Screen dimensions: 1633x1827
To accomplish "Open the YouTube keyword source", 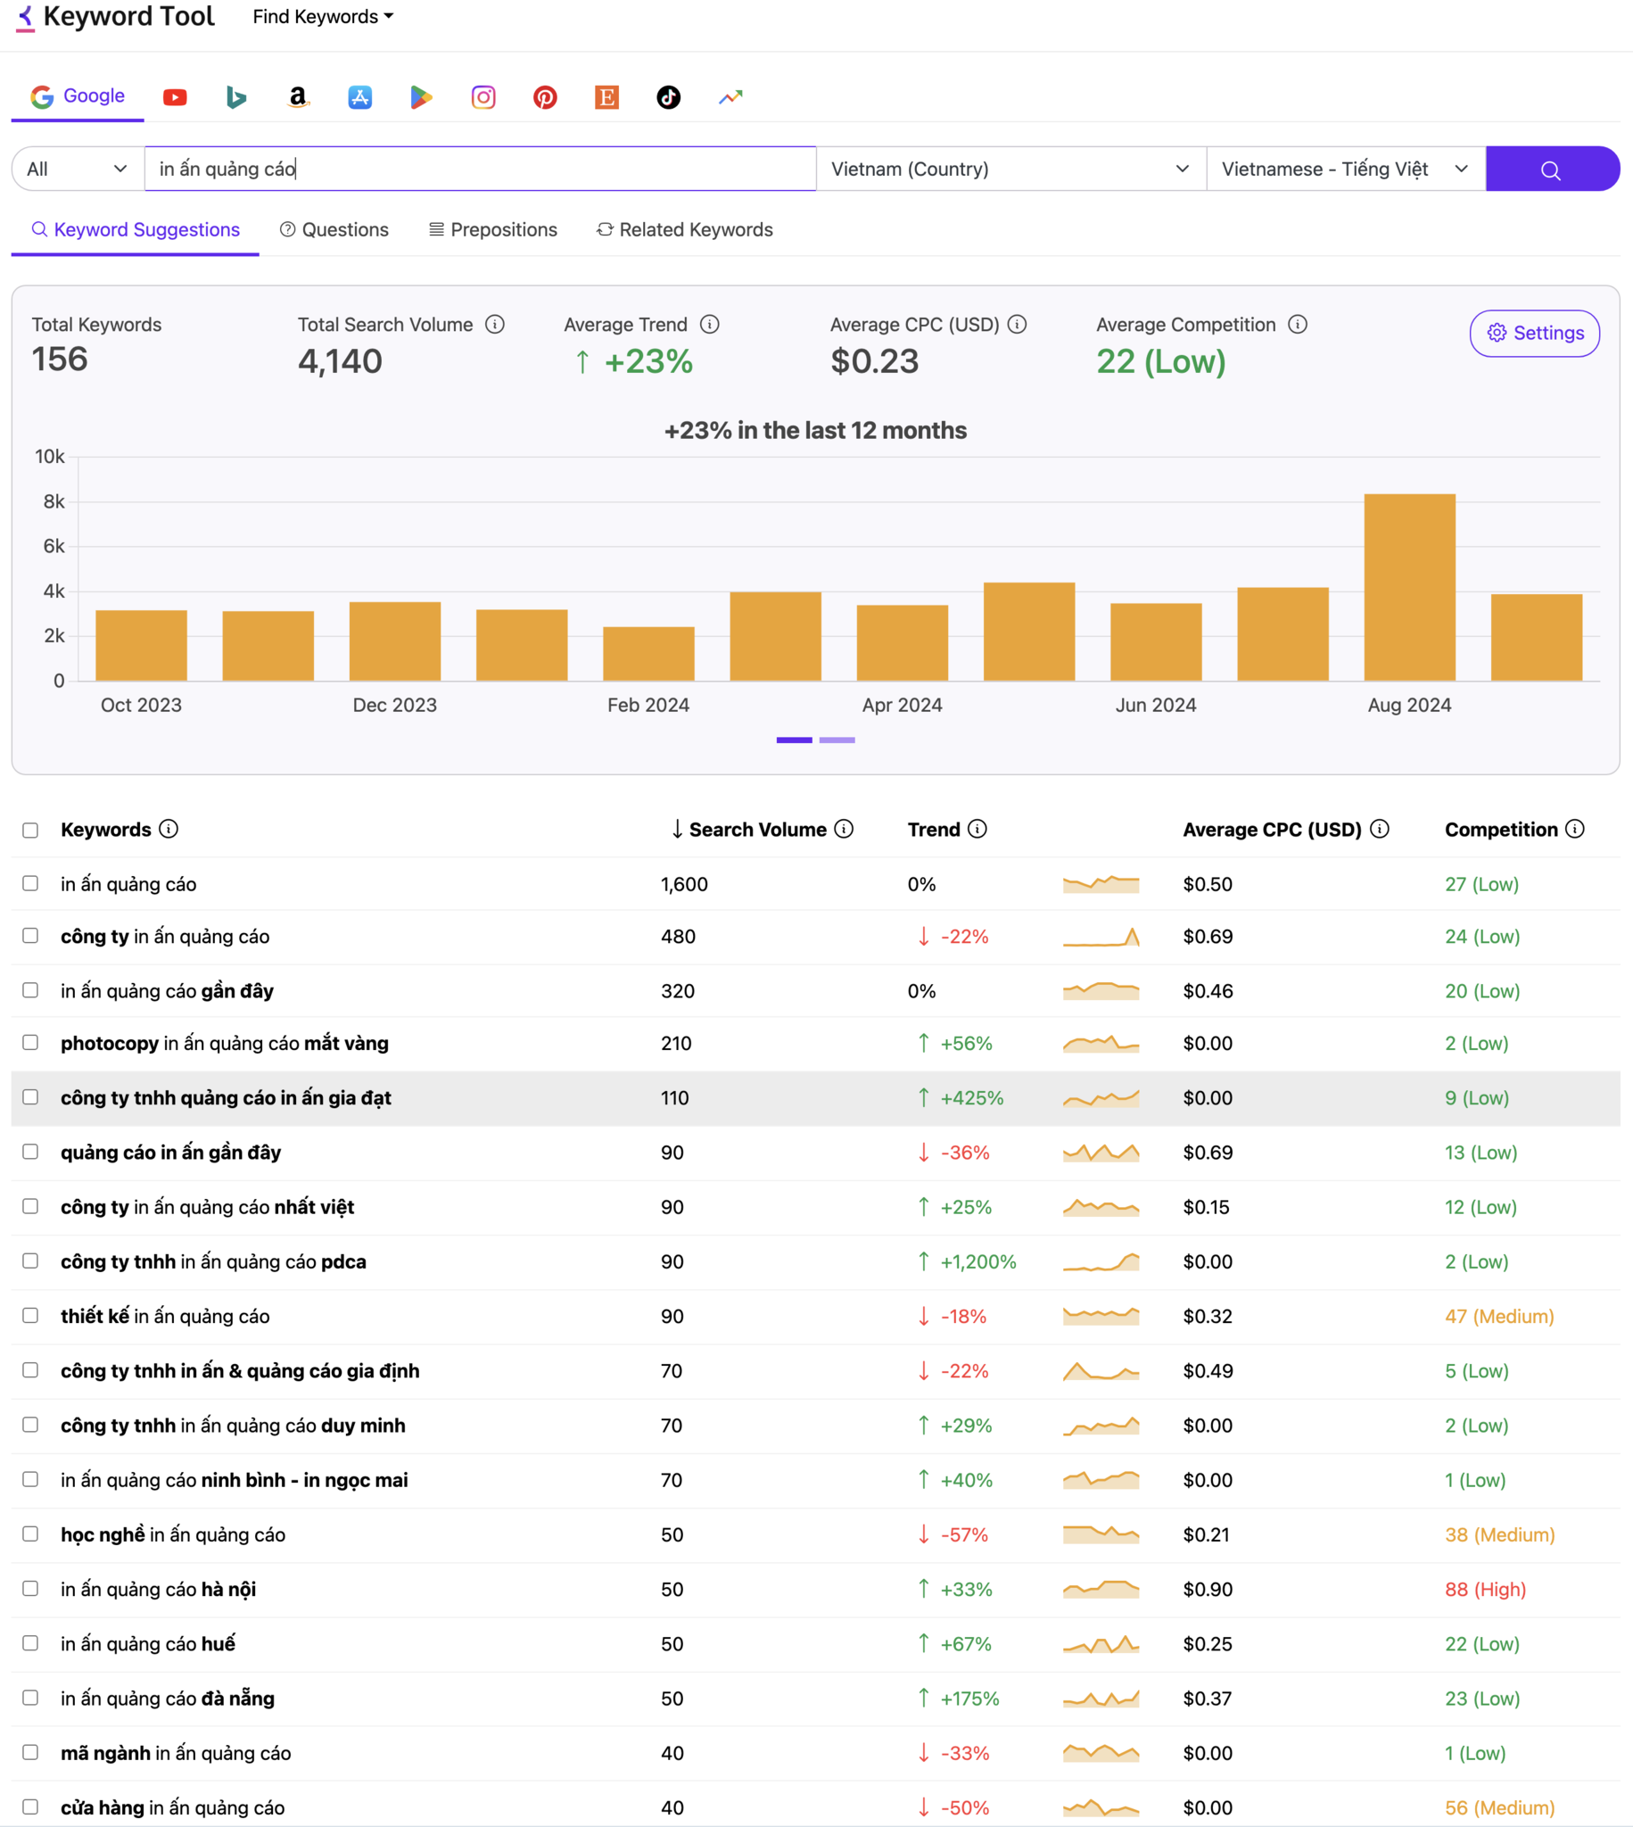I will tap(175, 97).
